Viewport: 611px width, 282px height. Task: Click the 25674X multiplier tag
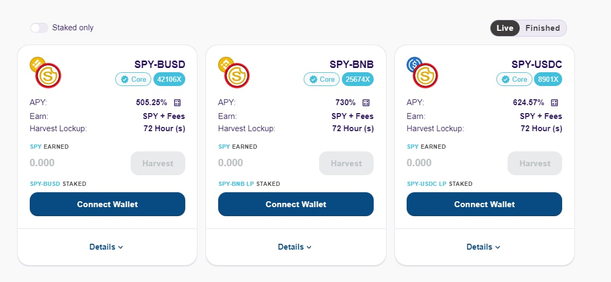[x=358, y=79]
